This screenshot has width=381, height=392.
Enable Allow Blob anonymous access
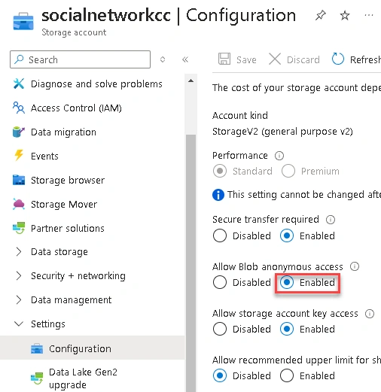click(287, 282)
